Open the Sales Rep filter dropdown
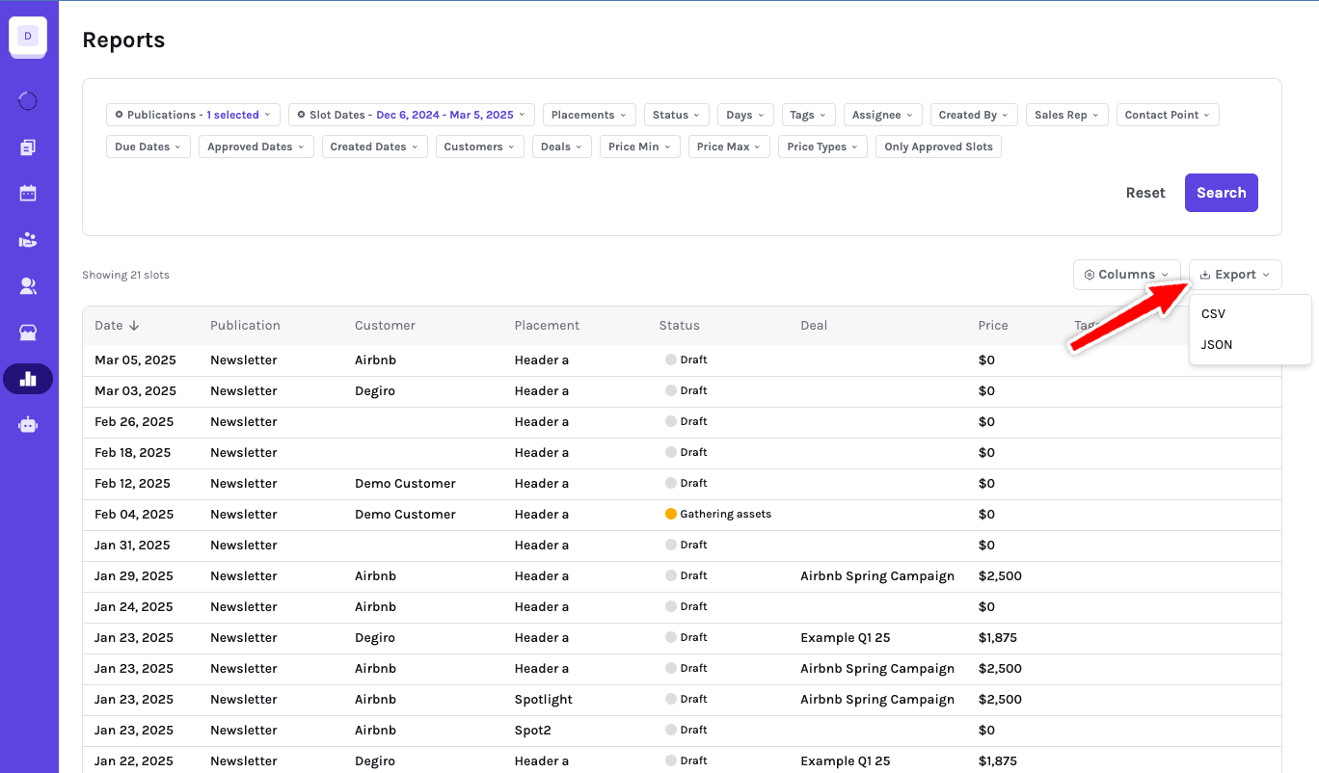Viewport: 1319px width, 773px height. pyautogui.click(x=1066, y=115)
